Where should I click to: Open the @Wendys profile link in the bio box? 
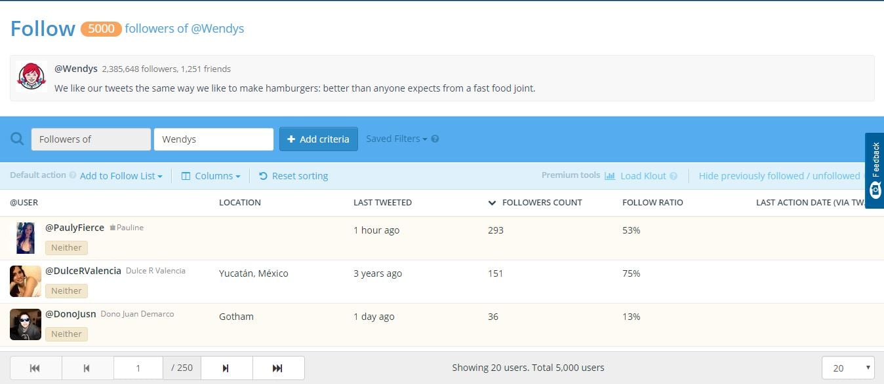pos(76,69)
